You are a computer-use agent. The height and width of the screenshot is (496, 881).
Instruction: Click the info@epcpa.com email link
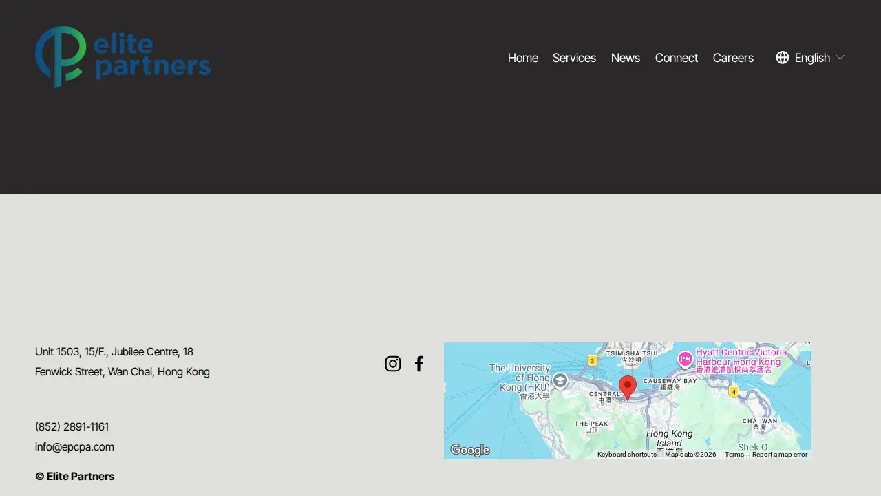pos(74,446)
